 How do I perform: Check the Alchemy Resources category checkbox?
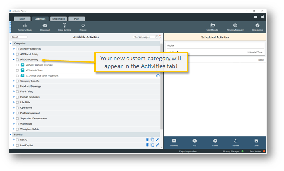pos(18,49)
